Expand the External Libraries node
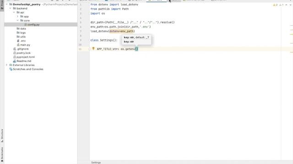The height and width of the screenshot is (164, 293). 7,65
